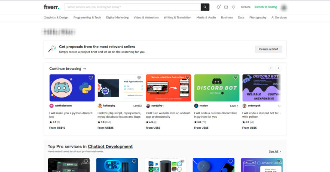Click the brief magic wand icon
Image resolution: width=330 pixels, height=172 pixels.
pyautogui.click(x=52, y=49)
